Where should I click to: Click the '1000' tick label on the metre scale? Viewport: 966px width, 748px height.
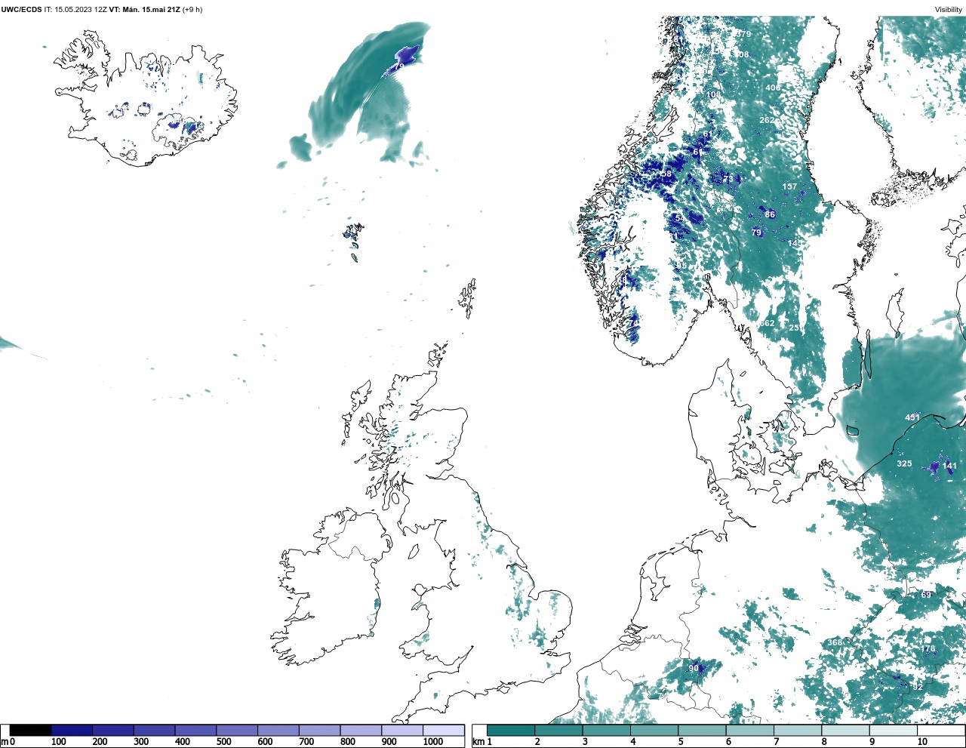click(x=433, y=742)
